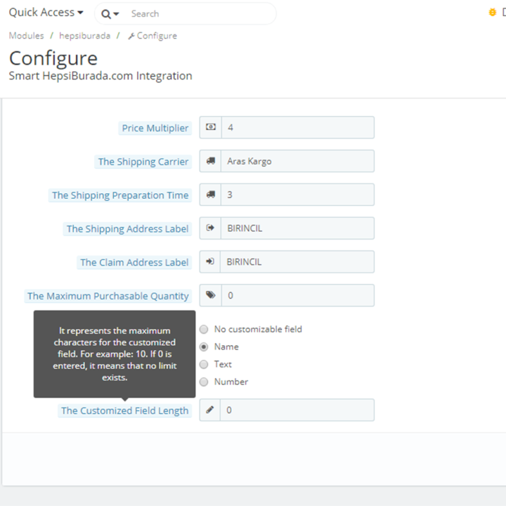Click the Configure breadcrumb with wrench

[153, 36]
